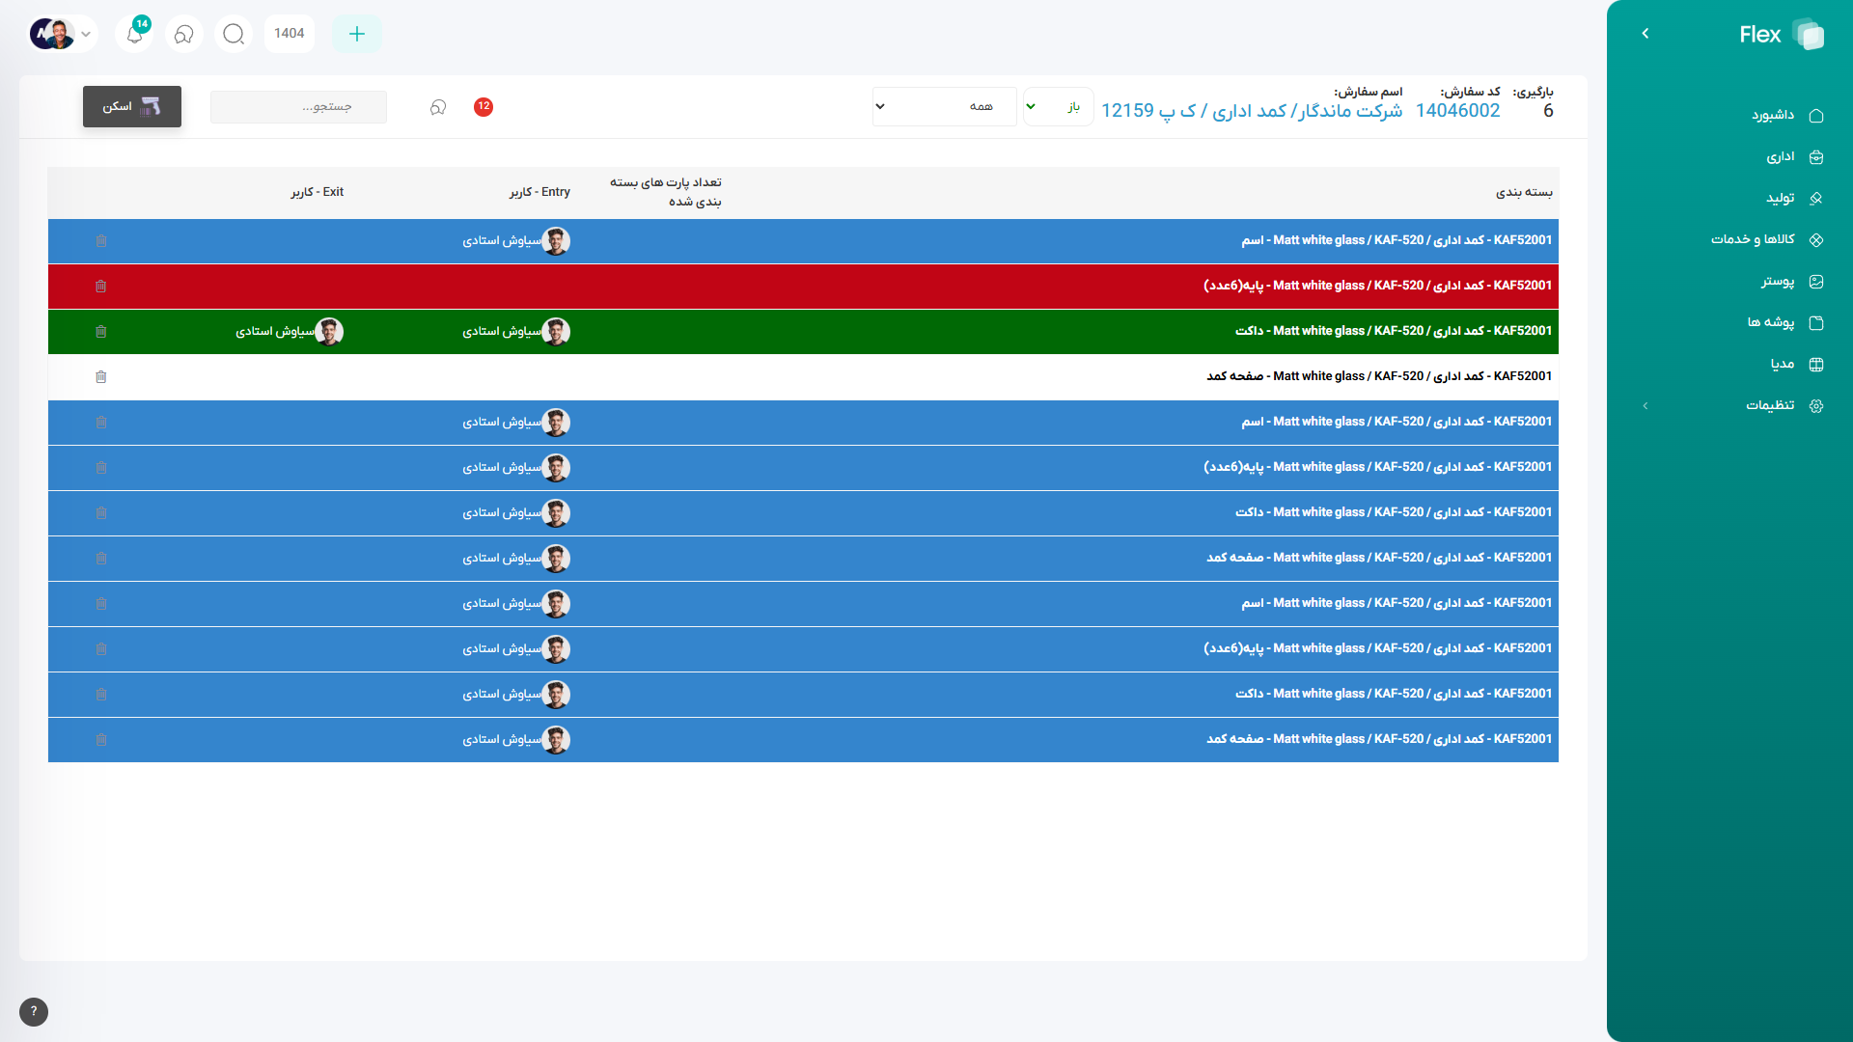Click the search magnifier icon in top bar
The image size is (1853, 1042).
point(234,34)
